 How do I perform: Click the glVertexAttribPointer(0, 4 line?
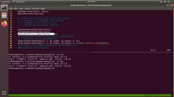tap(49, 41)
